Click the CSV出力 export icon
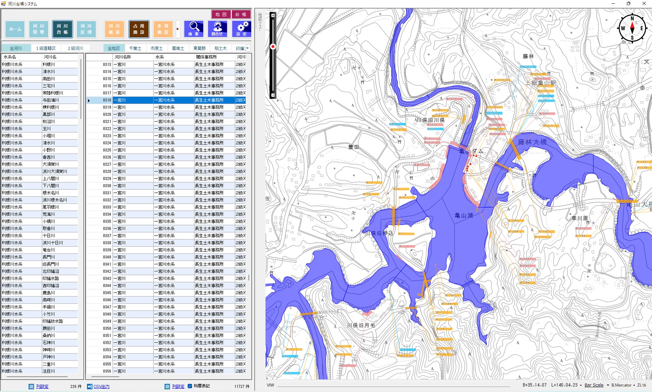Screen dimensions: 652x392 point(89,387)
